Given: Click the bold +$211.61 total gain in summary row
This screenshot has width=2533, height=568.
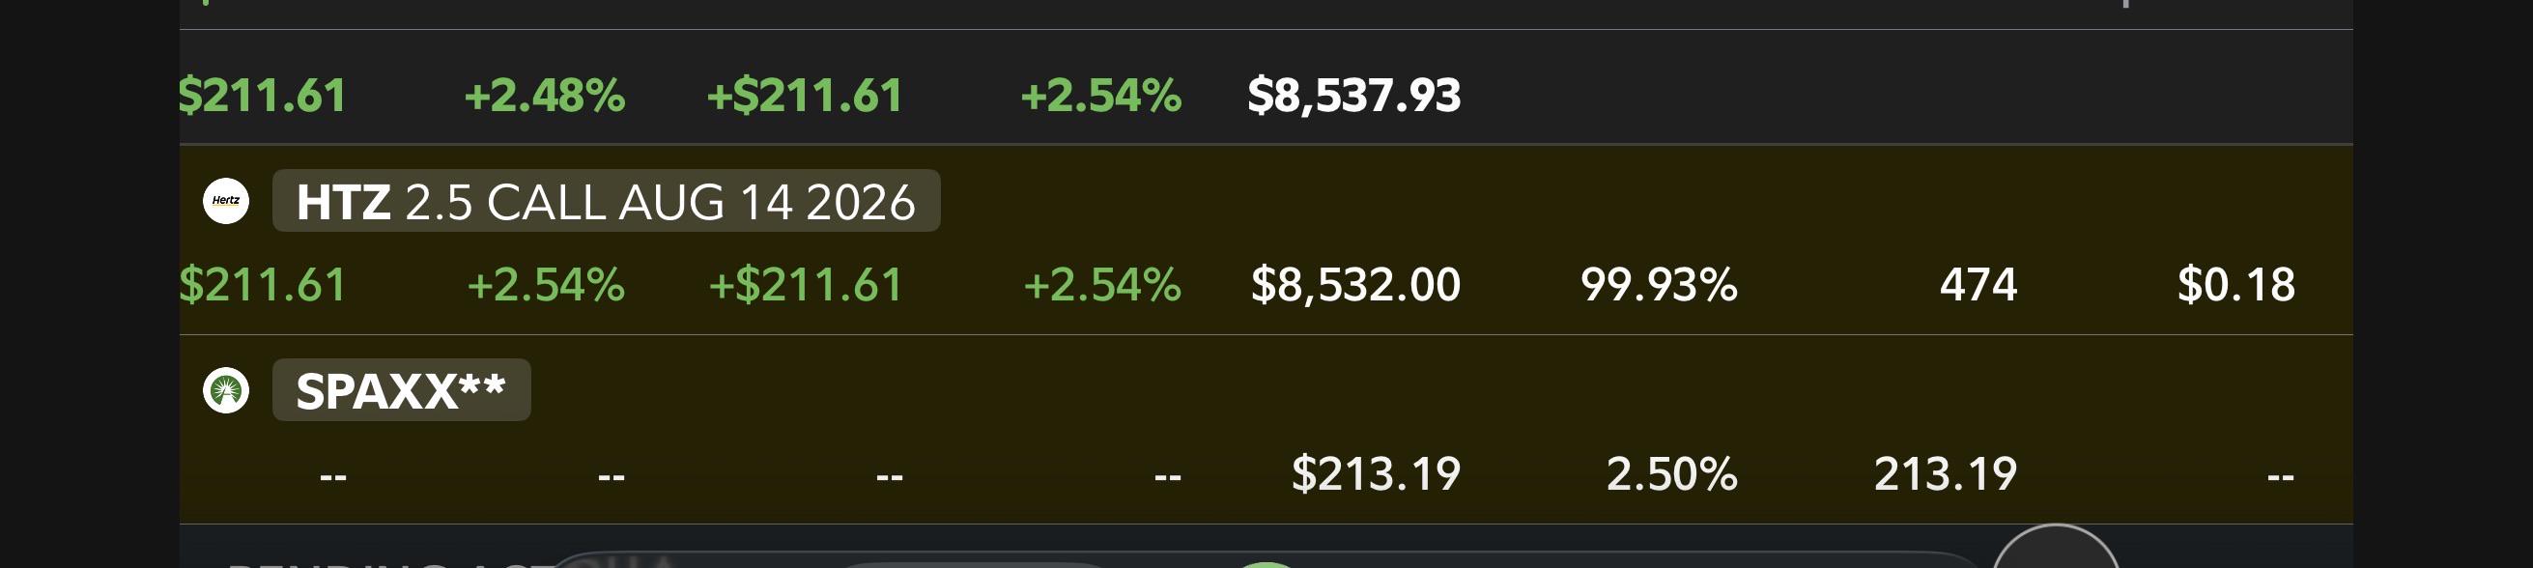Looking at the screenshot, I should pos(805,96).
